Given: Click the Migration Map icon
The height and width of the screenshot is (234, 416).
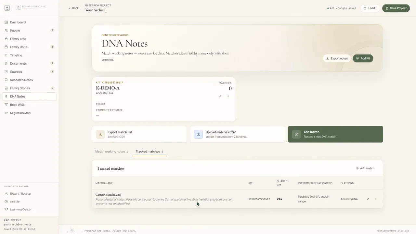Looking at the screenshot, I should click(6, 113).
